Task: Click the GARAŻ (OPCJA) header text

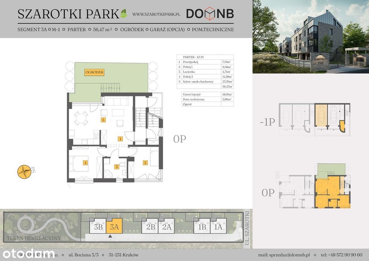Action: pos(167,30)
